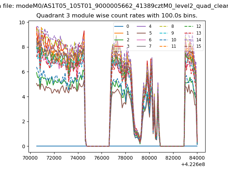Click x-axis tick label '74000'
The height and width of the screenshot is (171, 228).
click(78, 158)
